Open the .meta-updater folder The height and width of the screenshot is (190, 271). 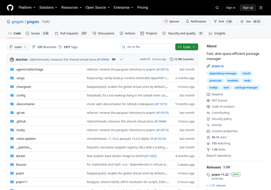(26, 139)
